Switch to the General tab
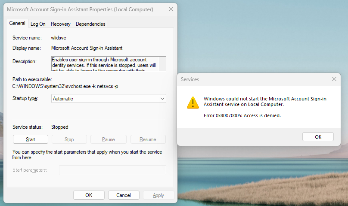This screenshot has height=206, width=348. pos(17,23)
